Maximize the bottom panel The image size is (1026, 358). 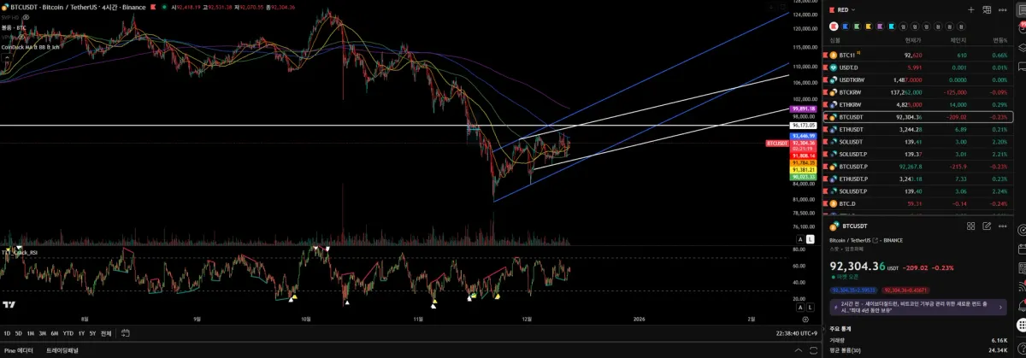coord(811,350)
